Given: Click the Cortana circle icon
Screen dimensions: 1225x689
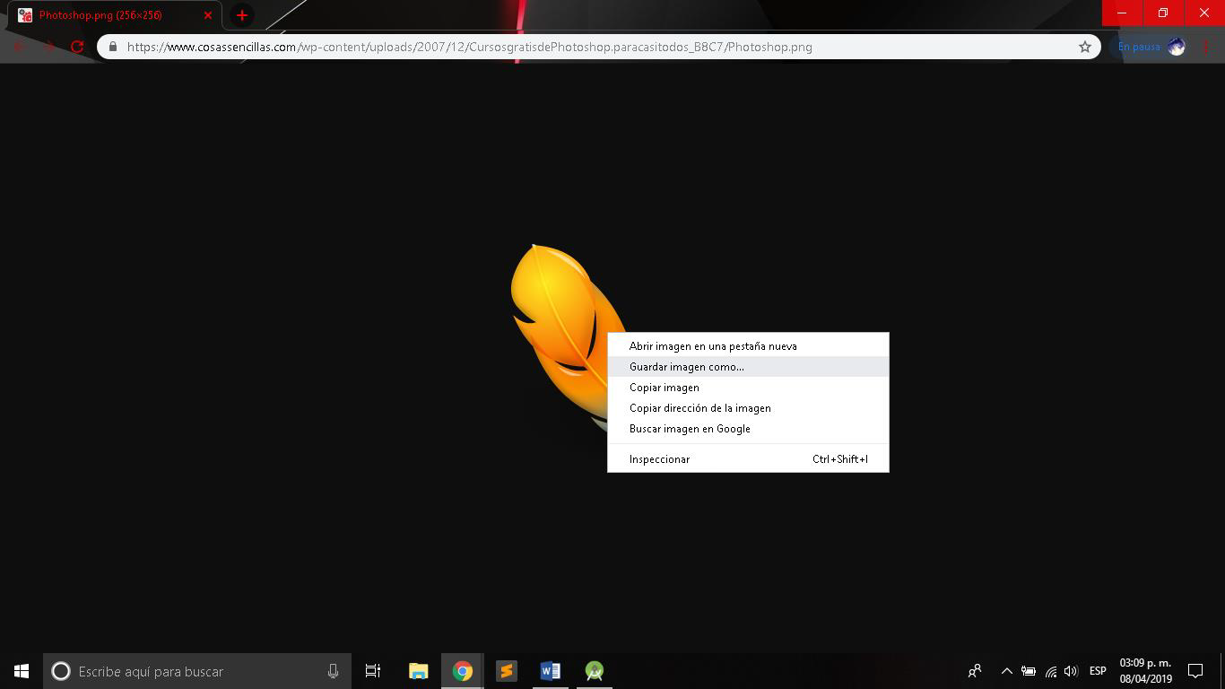Looking at the screenshot, I should click(x=61, y=671).
